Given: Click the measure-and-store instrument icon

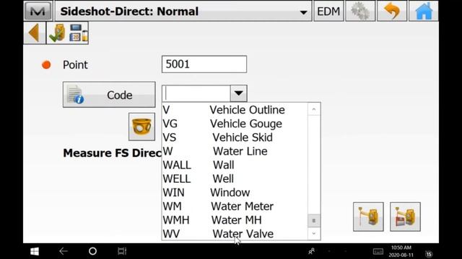Looking at the screenshot, I should click(x=405, y=217).
